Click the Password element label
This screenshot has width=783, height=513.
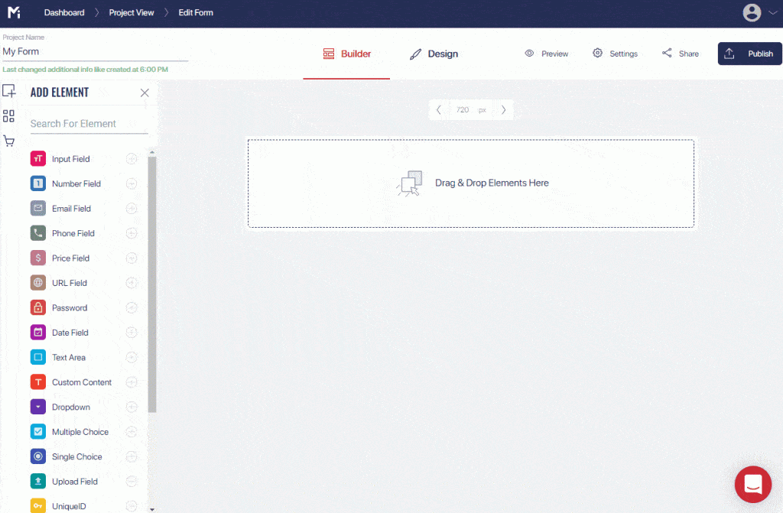tap(70, 307)
